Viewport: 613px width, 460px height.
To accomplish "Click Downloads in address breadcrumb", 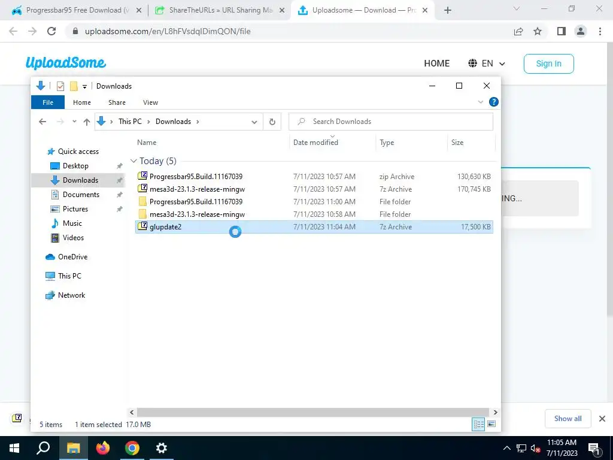I will (x=173, y=122).
